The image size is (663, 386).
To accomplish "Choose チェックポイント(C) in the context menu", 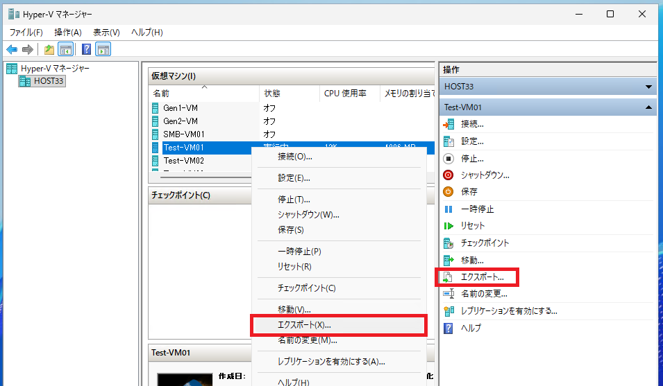I will pyautogui.click(x=339, y=288).
